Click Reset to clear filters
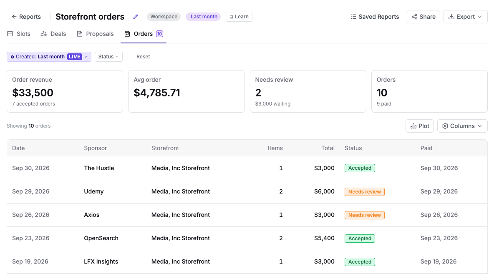 [x=143, y=57]
